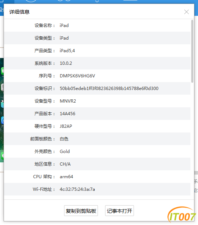Viewport: 198px width, 225px height.
Task: Click the 详细信息 dialog title
Action: click(x=19, y=12)
